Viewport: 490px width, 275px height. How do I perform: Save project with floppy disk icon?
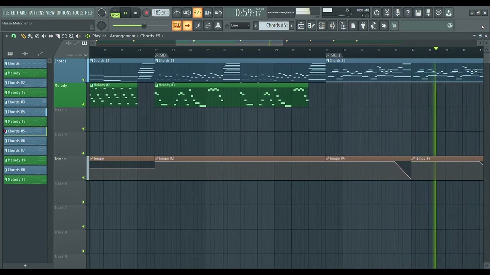[x=418, y=13]
